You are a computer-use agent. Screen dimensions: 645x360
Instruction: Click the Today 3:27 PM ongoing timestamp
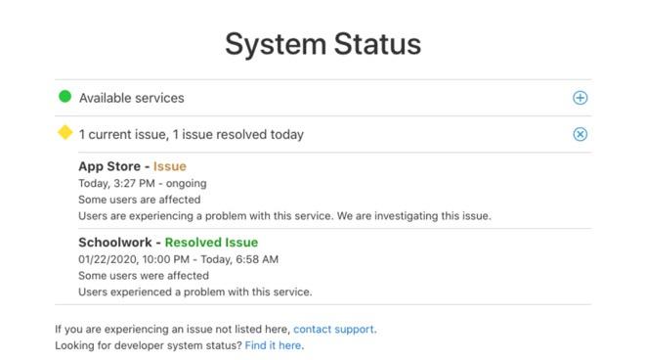[143, 183]
